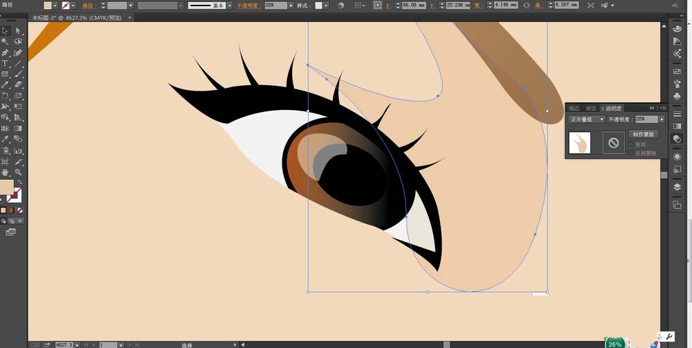The height and width of the screenshot is (348, 692).
Task: Choose the Magic Wand tool
Action: (5, 42)
